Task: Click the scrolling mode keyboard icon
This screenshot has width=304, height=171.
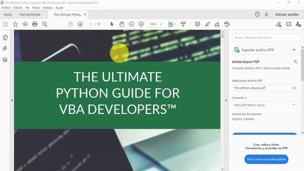Action: click(x=183, y=24)
